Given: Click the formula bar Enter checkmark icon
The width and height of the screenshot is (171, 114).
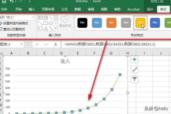Looking at the screenshot, I should pyautogui.click(x=46, y=44).
